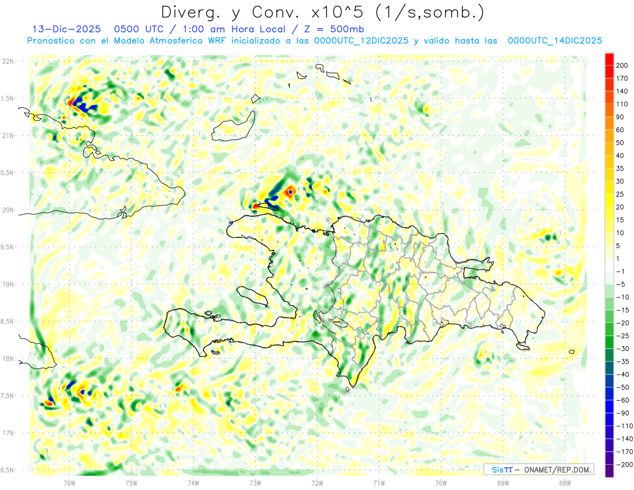
Task: Click the "75W" longitude label
Action: pyautogui.click(x=131, y=482)
